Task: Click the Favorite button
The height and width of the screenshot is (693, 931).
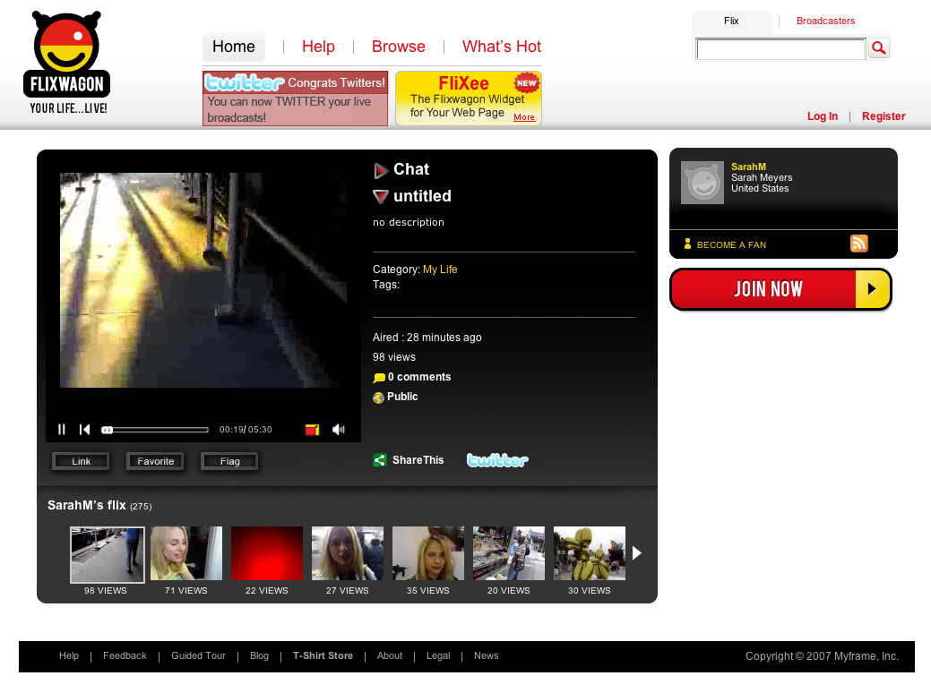Action: point(156,462)
